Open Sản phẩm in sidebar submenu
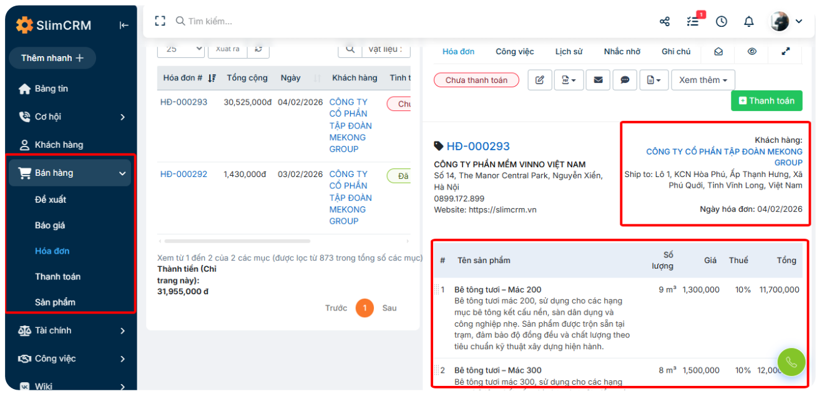This screenshot has height=399, width=822. click(55, 302)
